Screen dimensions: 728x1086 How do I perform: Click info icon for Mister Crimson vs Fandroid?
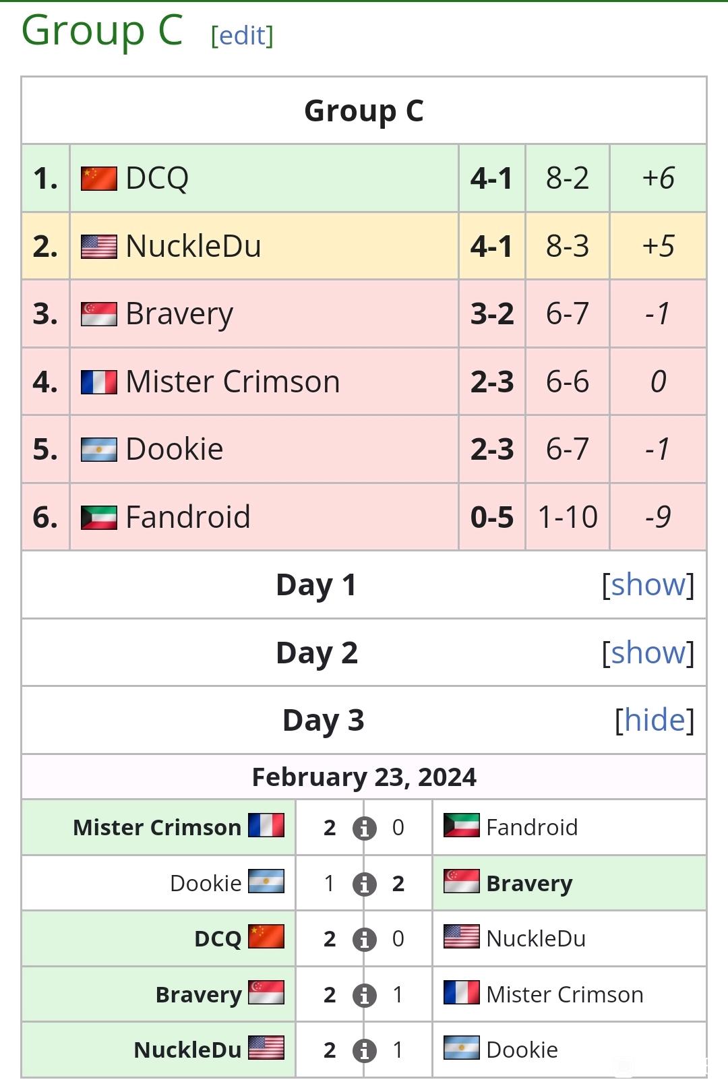tap(364, 828)
